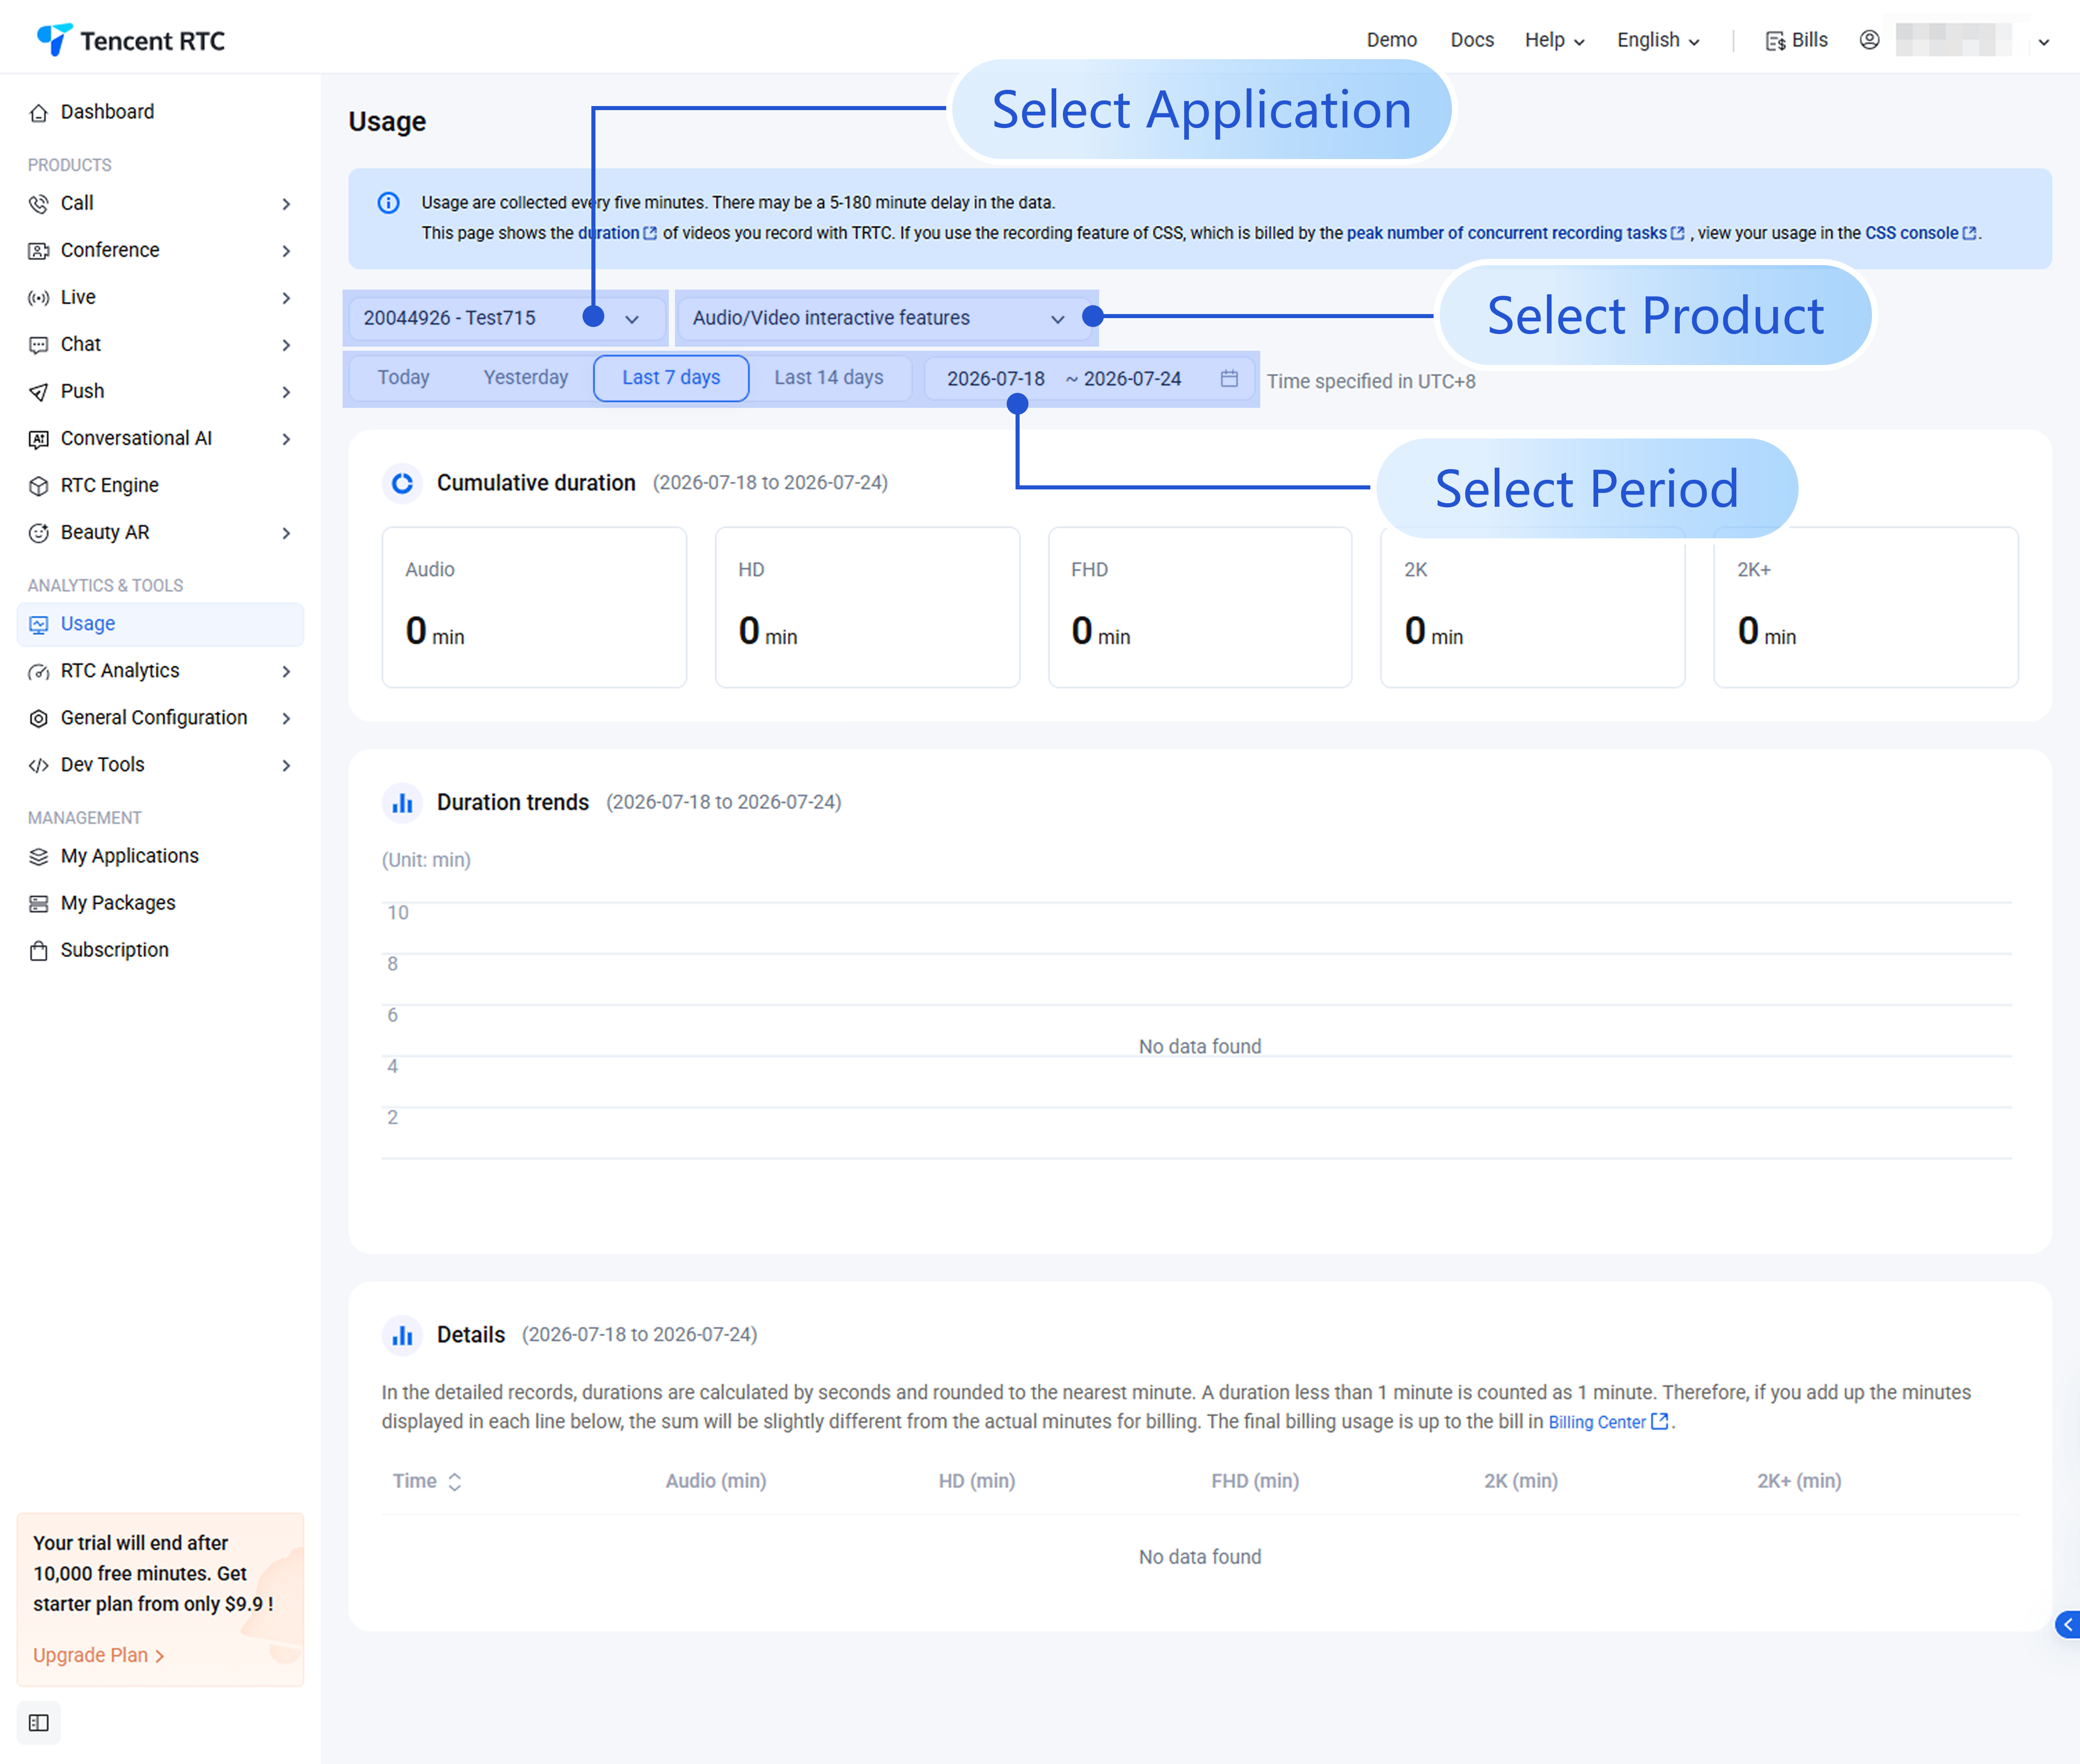Viewport: 2080px width, 1764px height.
Task: Click the 2K (min) column header
Action: pos(1521,1482)
